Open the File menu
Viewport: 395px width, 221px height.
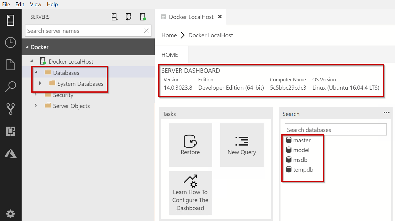pos(6,4)
